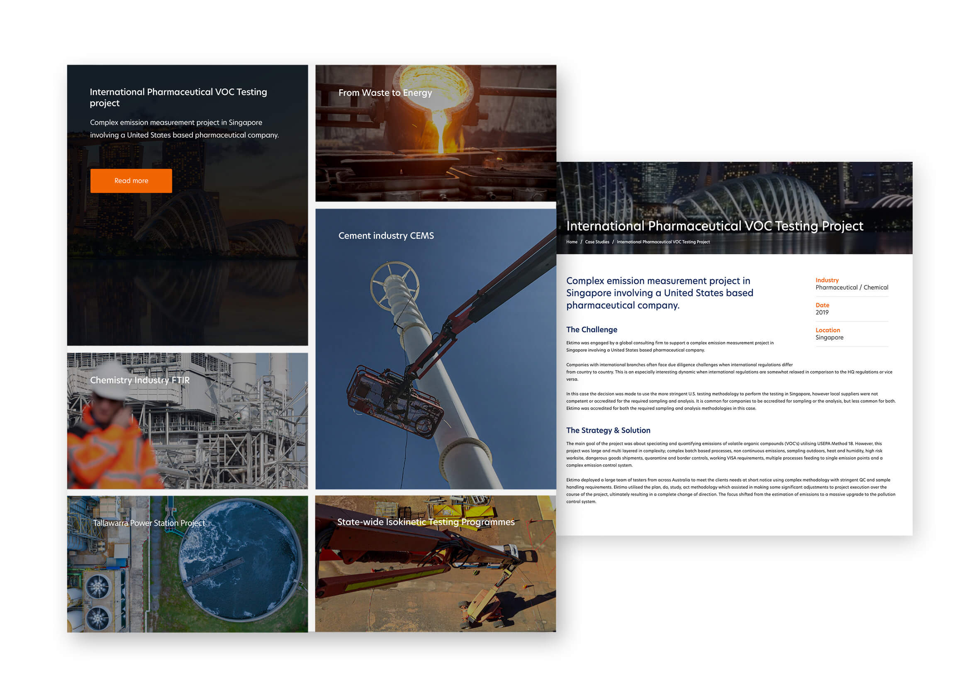Open the From Waste to Energy card
Image resolution: width=979 pixels, height=697 pixels.
(436, 133)
